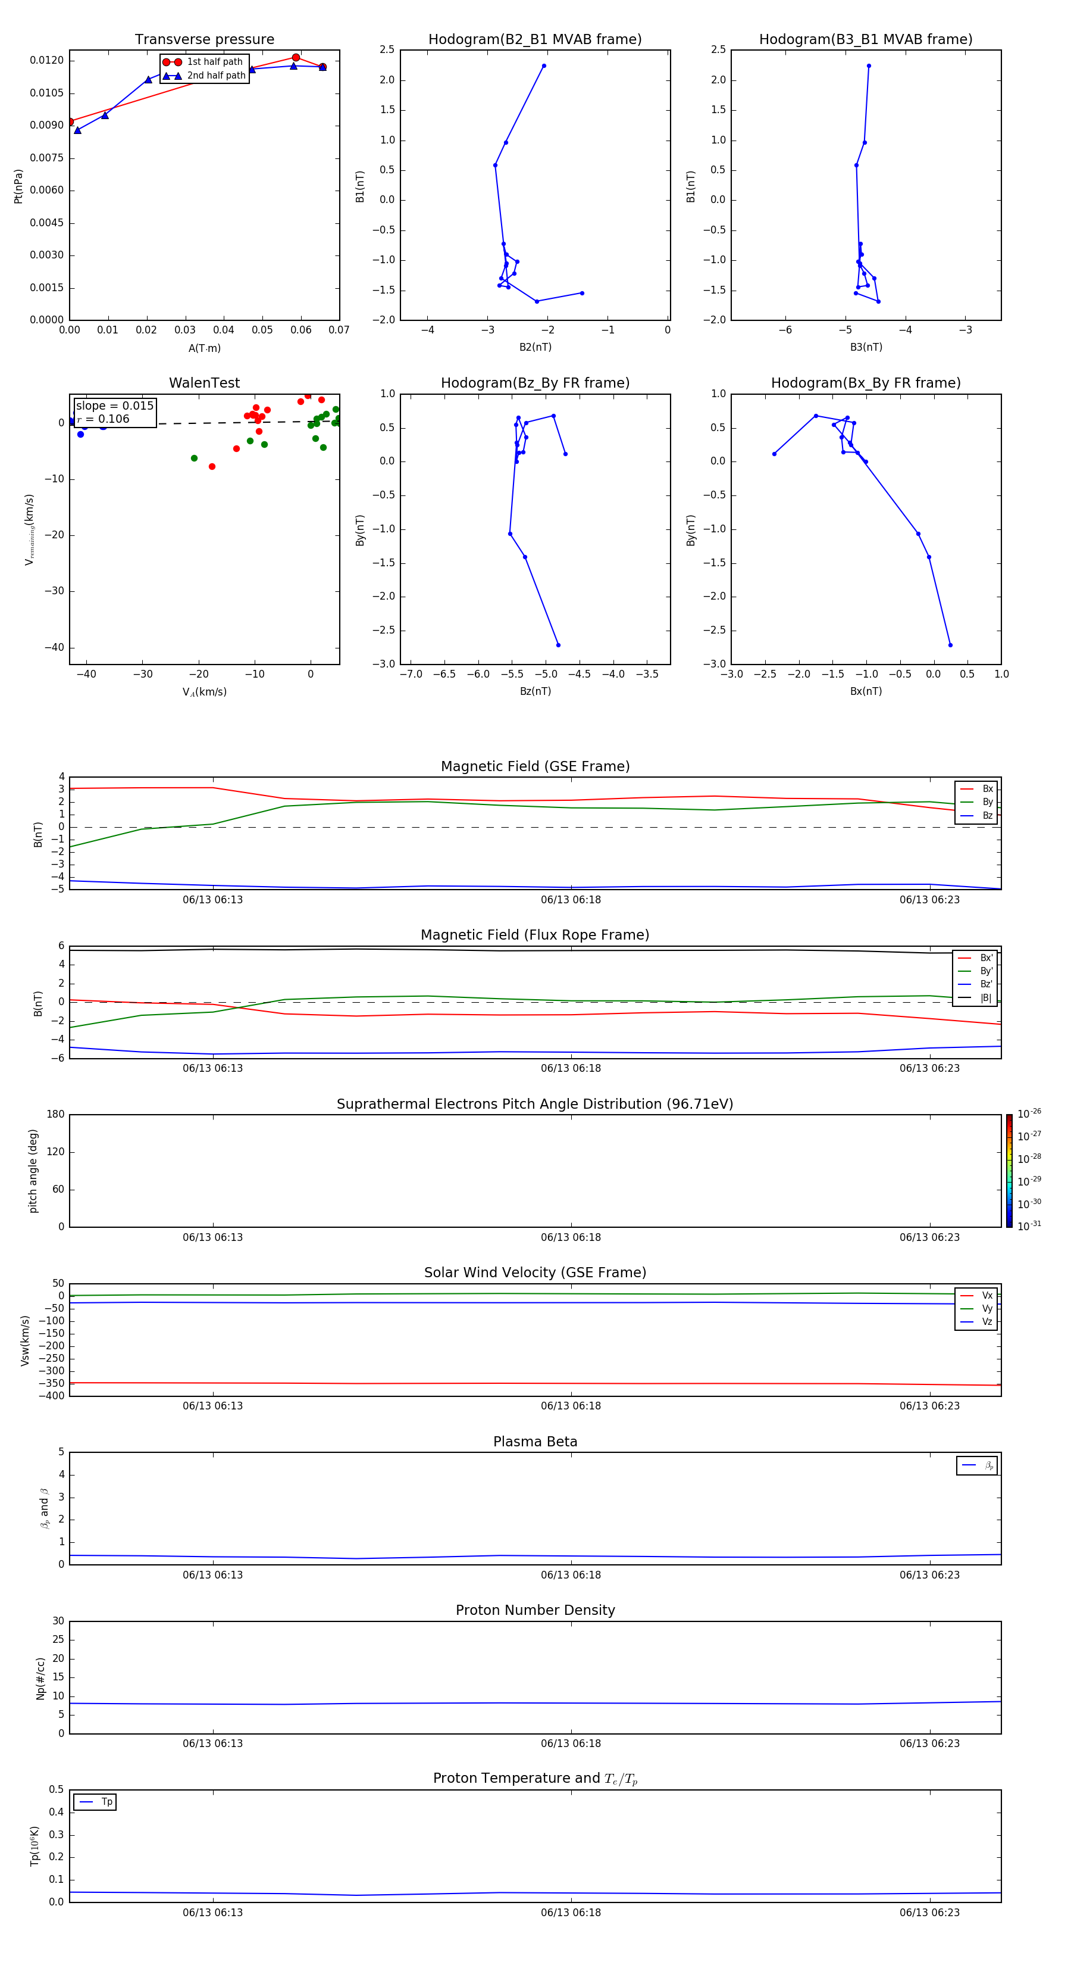
Task: Click the 'Bz' legend entry in GSE plot
Action: (x=976, y=816)
